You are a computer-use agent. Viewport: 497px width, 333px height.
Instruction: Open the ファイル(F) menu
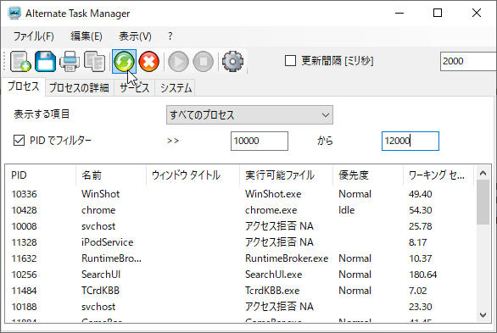click(x=34, y=36)
